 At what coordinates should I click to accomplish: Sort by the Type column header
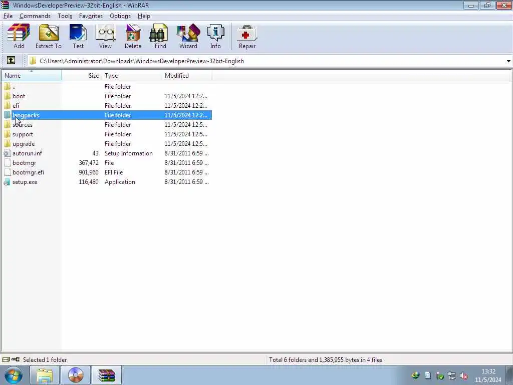[132, 75]
